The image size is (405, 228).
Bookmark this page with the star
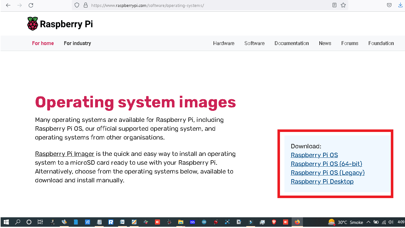(x=343, y=5)
